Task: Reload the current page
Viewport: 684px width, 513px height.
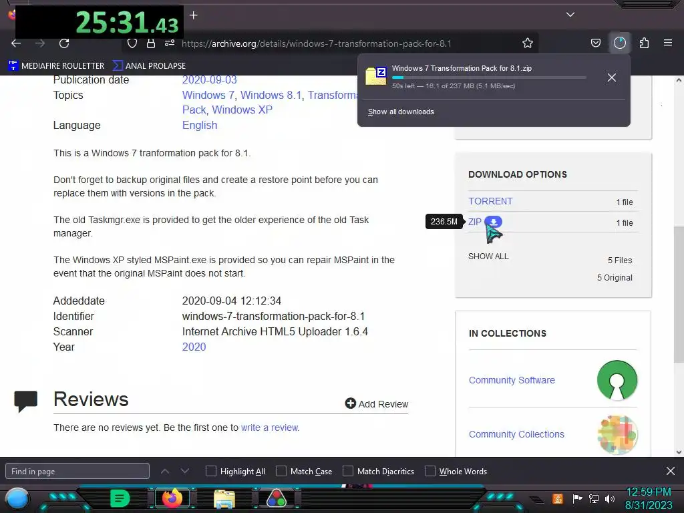Action: pos(64,43)
